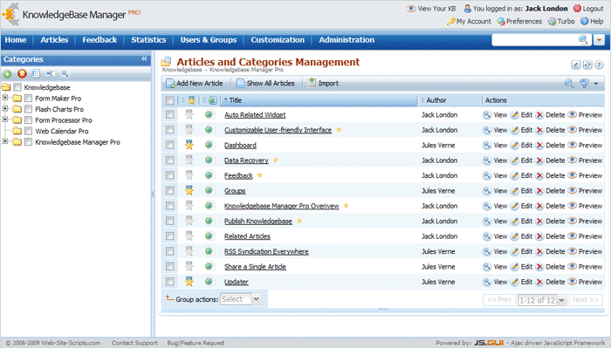
Task: Open the Statistics menu
Action: pyautogui.click(x=148, y=40)
